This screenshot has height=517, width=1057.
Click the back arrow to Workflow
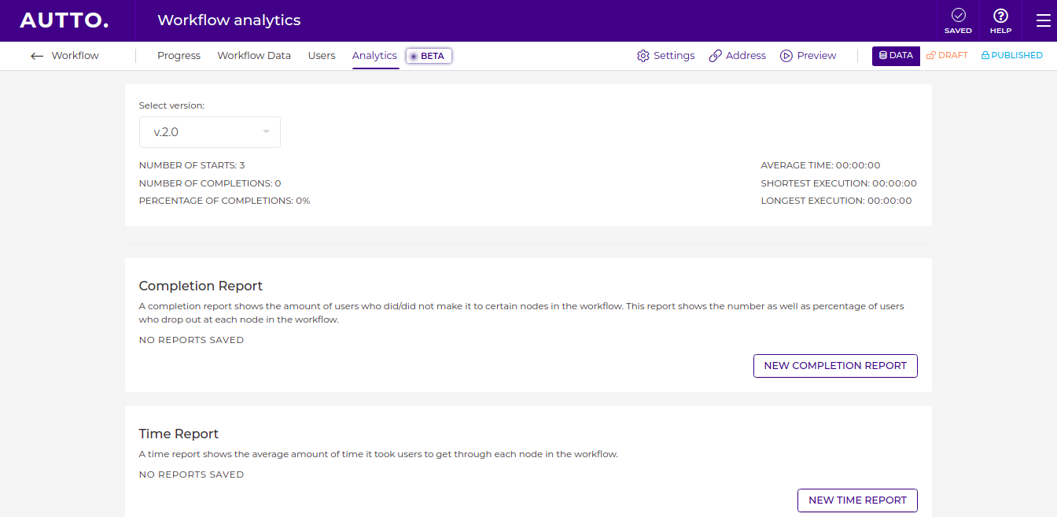(x=37, y=56)
